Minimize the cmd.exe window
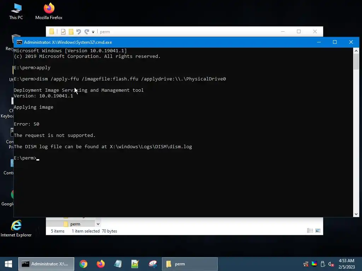This screenshot has width=362, height=271. click(x=319, y=42)
